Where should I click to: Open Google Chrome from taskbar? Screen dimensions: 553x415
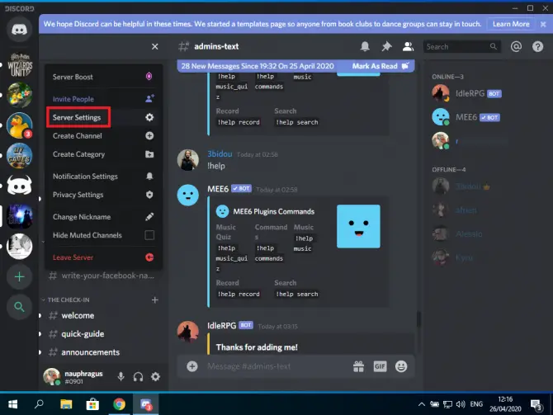pyautogui.click(x=119, y=404)
